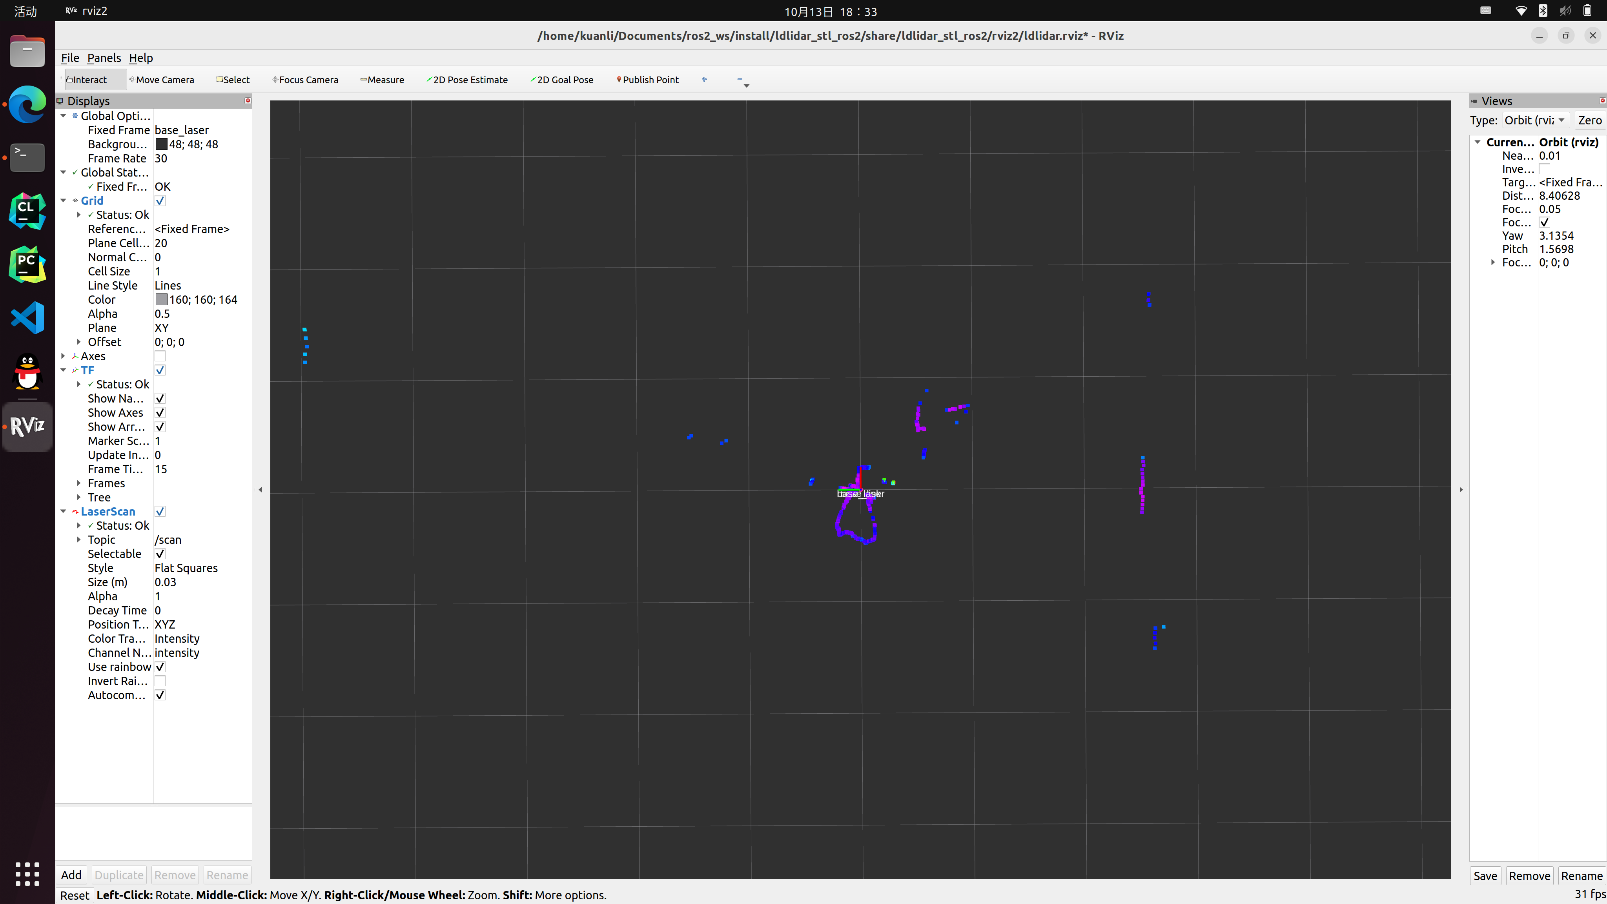Open the view Type dropdown
Screen dimensions: 1607x904
(x=1535, y=120)
